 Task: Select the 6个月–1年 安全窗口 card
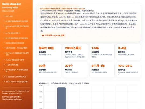coord(102,70)
